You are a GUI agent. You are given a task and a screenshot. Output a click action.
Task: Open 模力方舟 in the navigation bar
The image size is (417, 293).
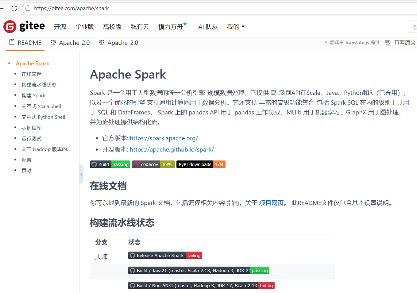coord(171,27)
